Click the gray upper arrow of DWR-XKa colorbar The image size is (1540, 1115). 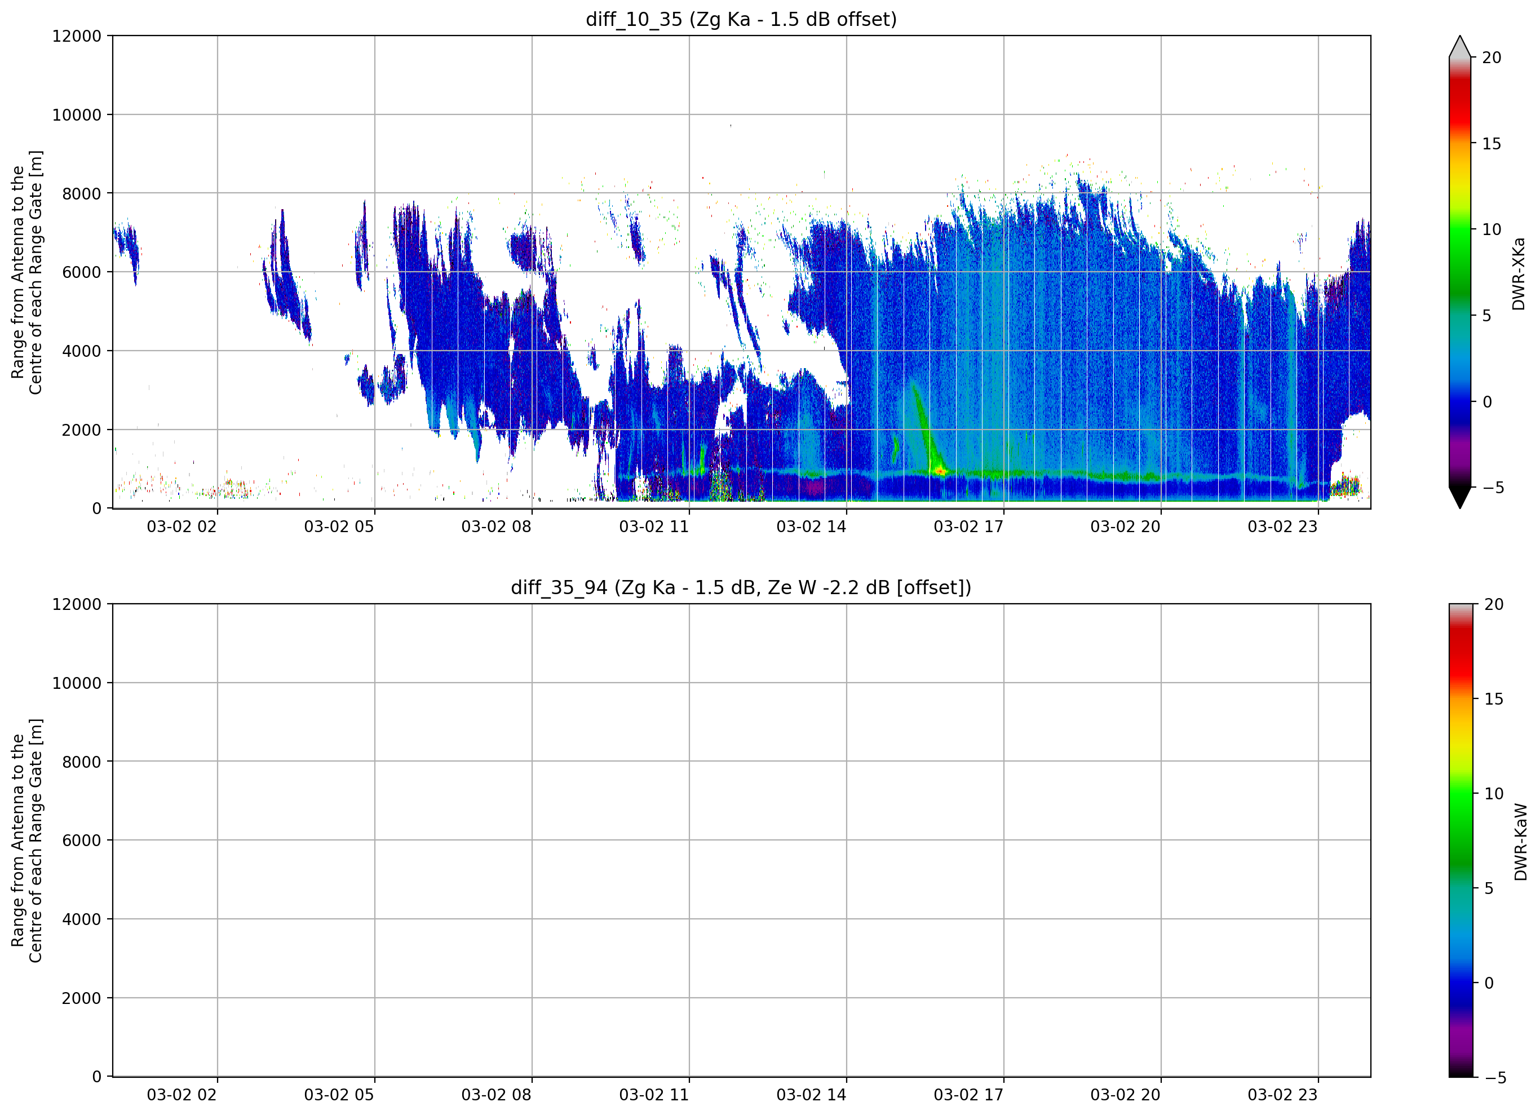[1460, 46]
